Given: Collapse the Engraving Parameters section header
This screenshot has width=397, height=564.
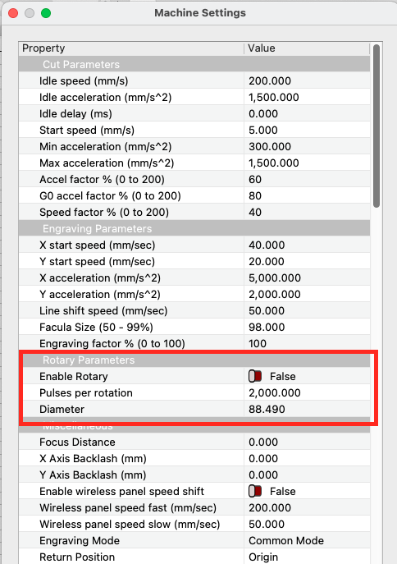Looking at the screenshot, I should click(194, 229).
